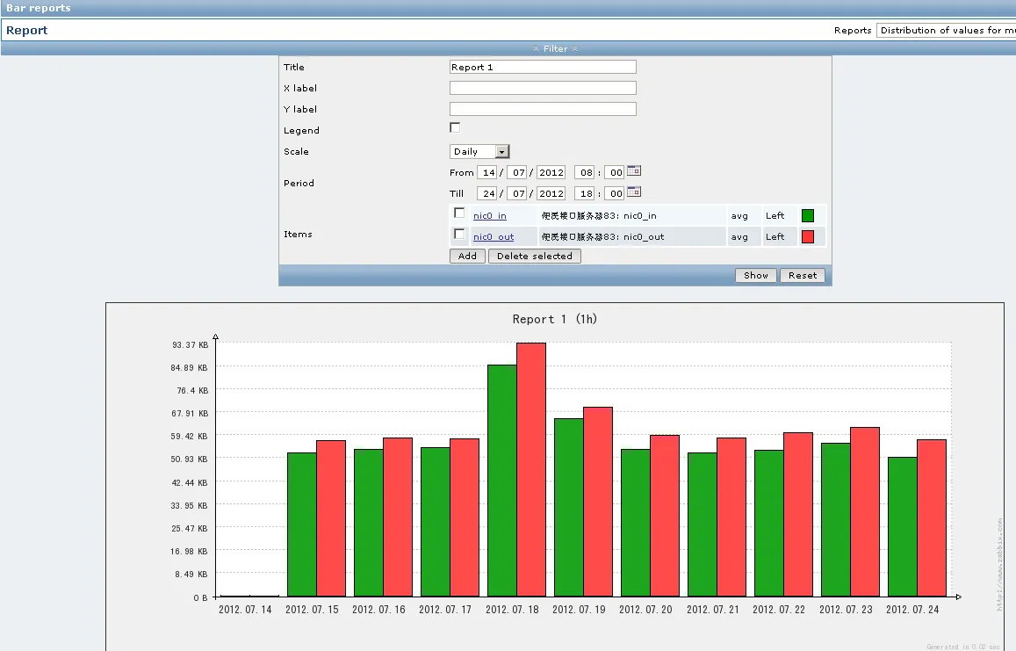Click the nic0_in item link
Image resolution: width=1016 pixels, height=651 pixels.
(490, 216)
